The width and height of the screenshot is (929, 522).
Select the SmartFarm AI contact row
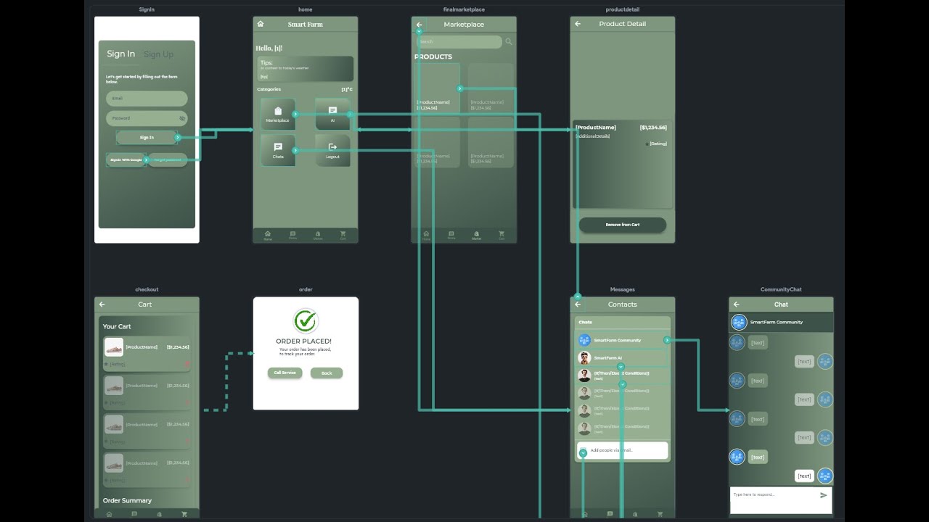(x=621, y=357)
